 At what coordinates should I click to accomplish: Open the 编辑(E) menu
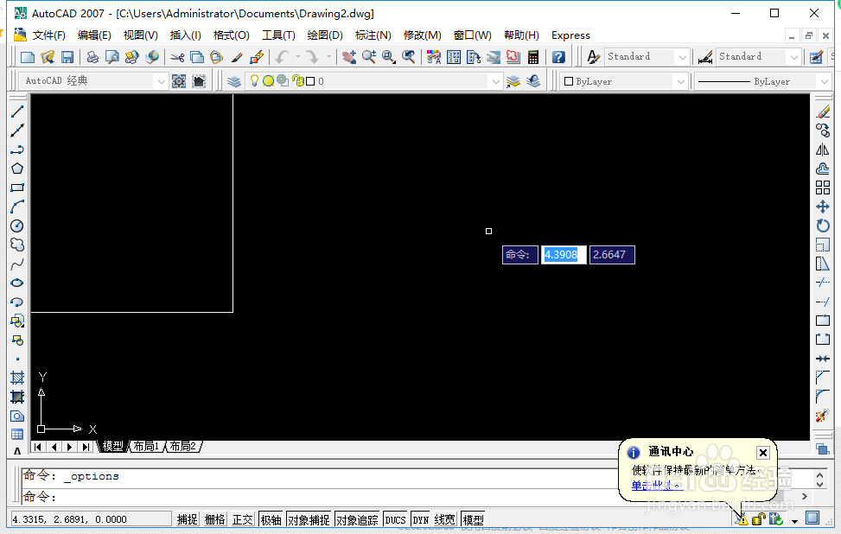[x=94, y=35]
